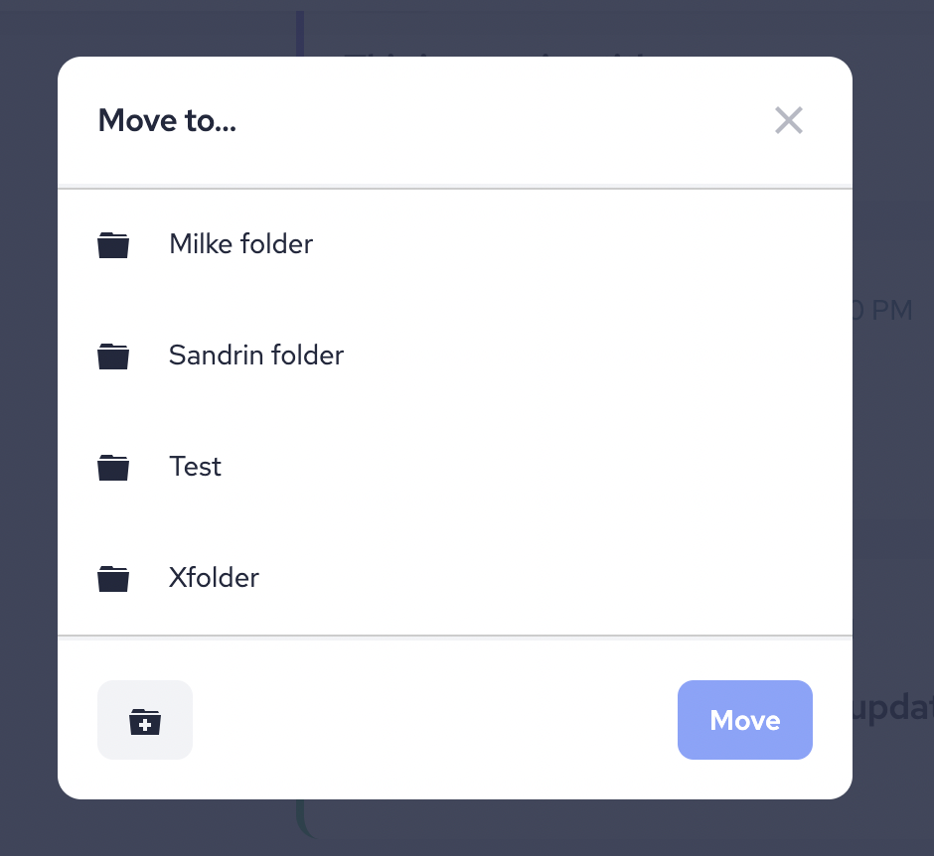
Task: Choose the 'Sandrin folder' name text
Action: 256,356
